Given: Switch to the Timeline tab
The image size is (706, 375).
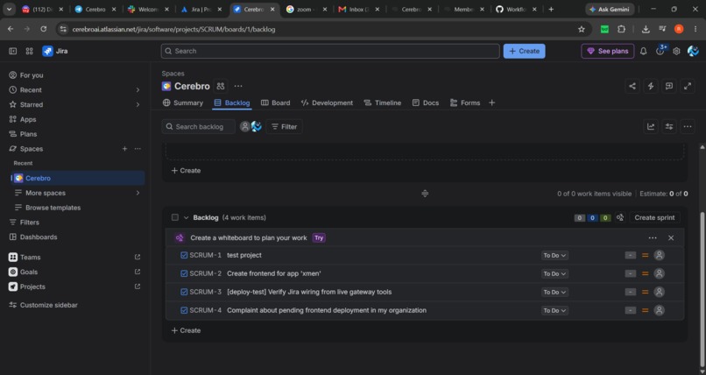Looking at the screenshot, I should tap(382, 103).
